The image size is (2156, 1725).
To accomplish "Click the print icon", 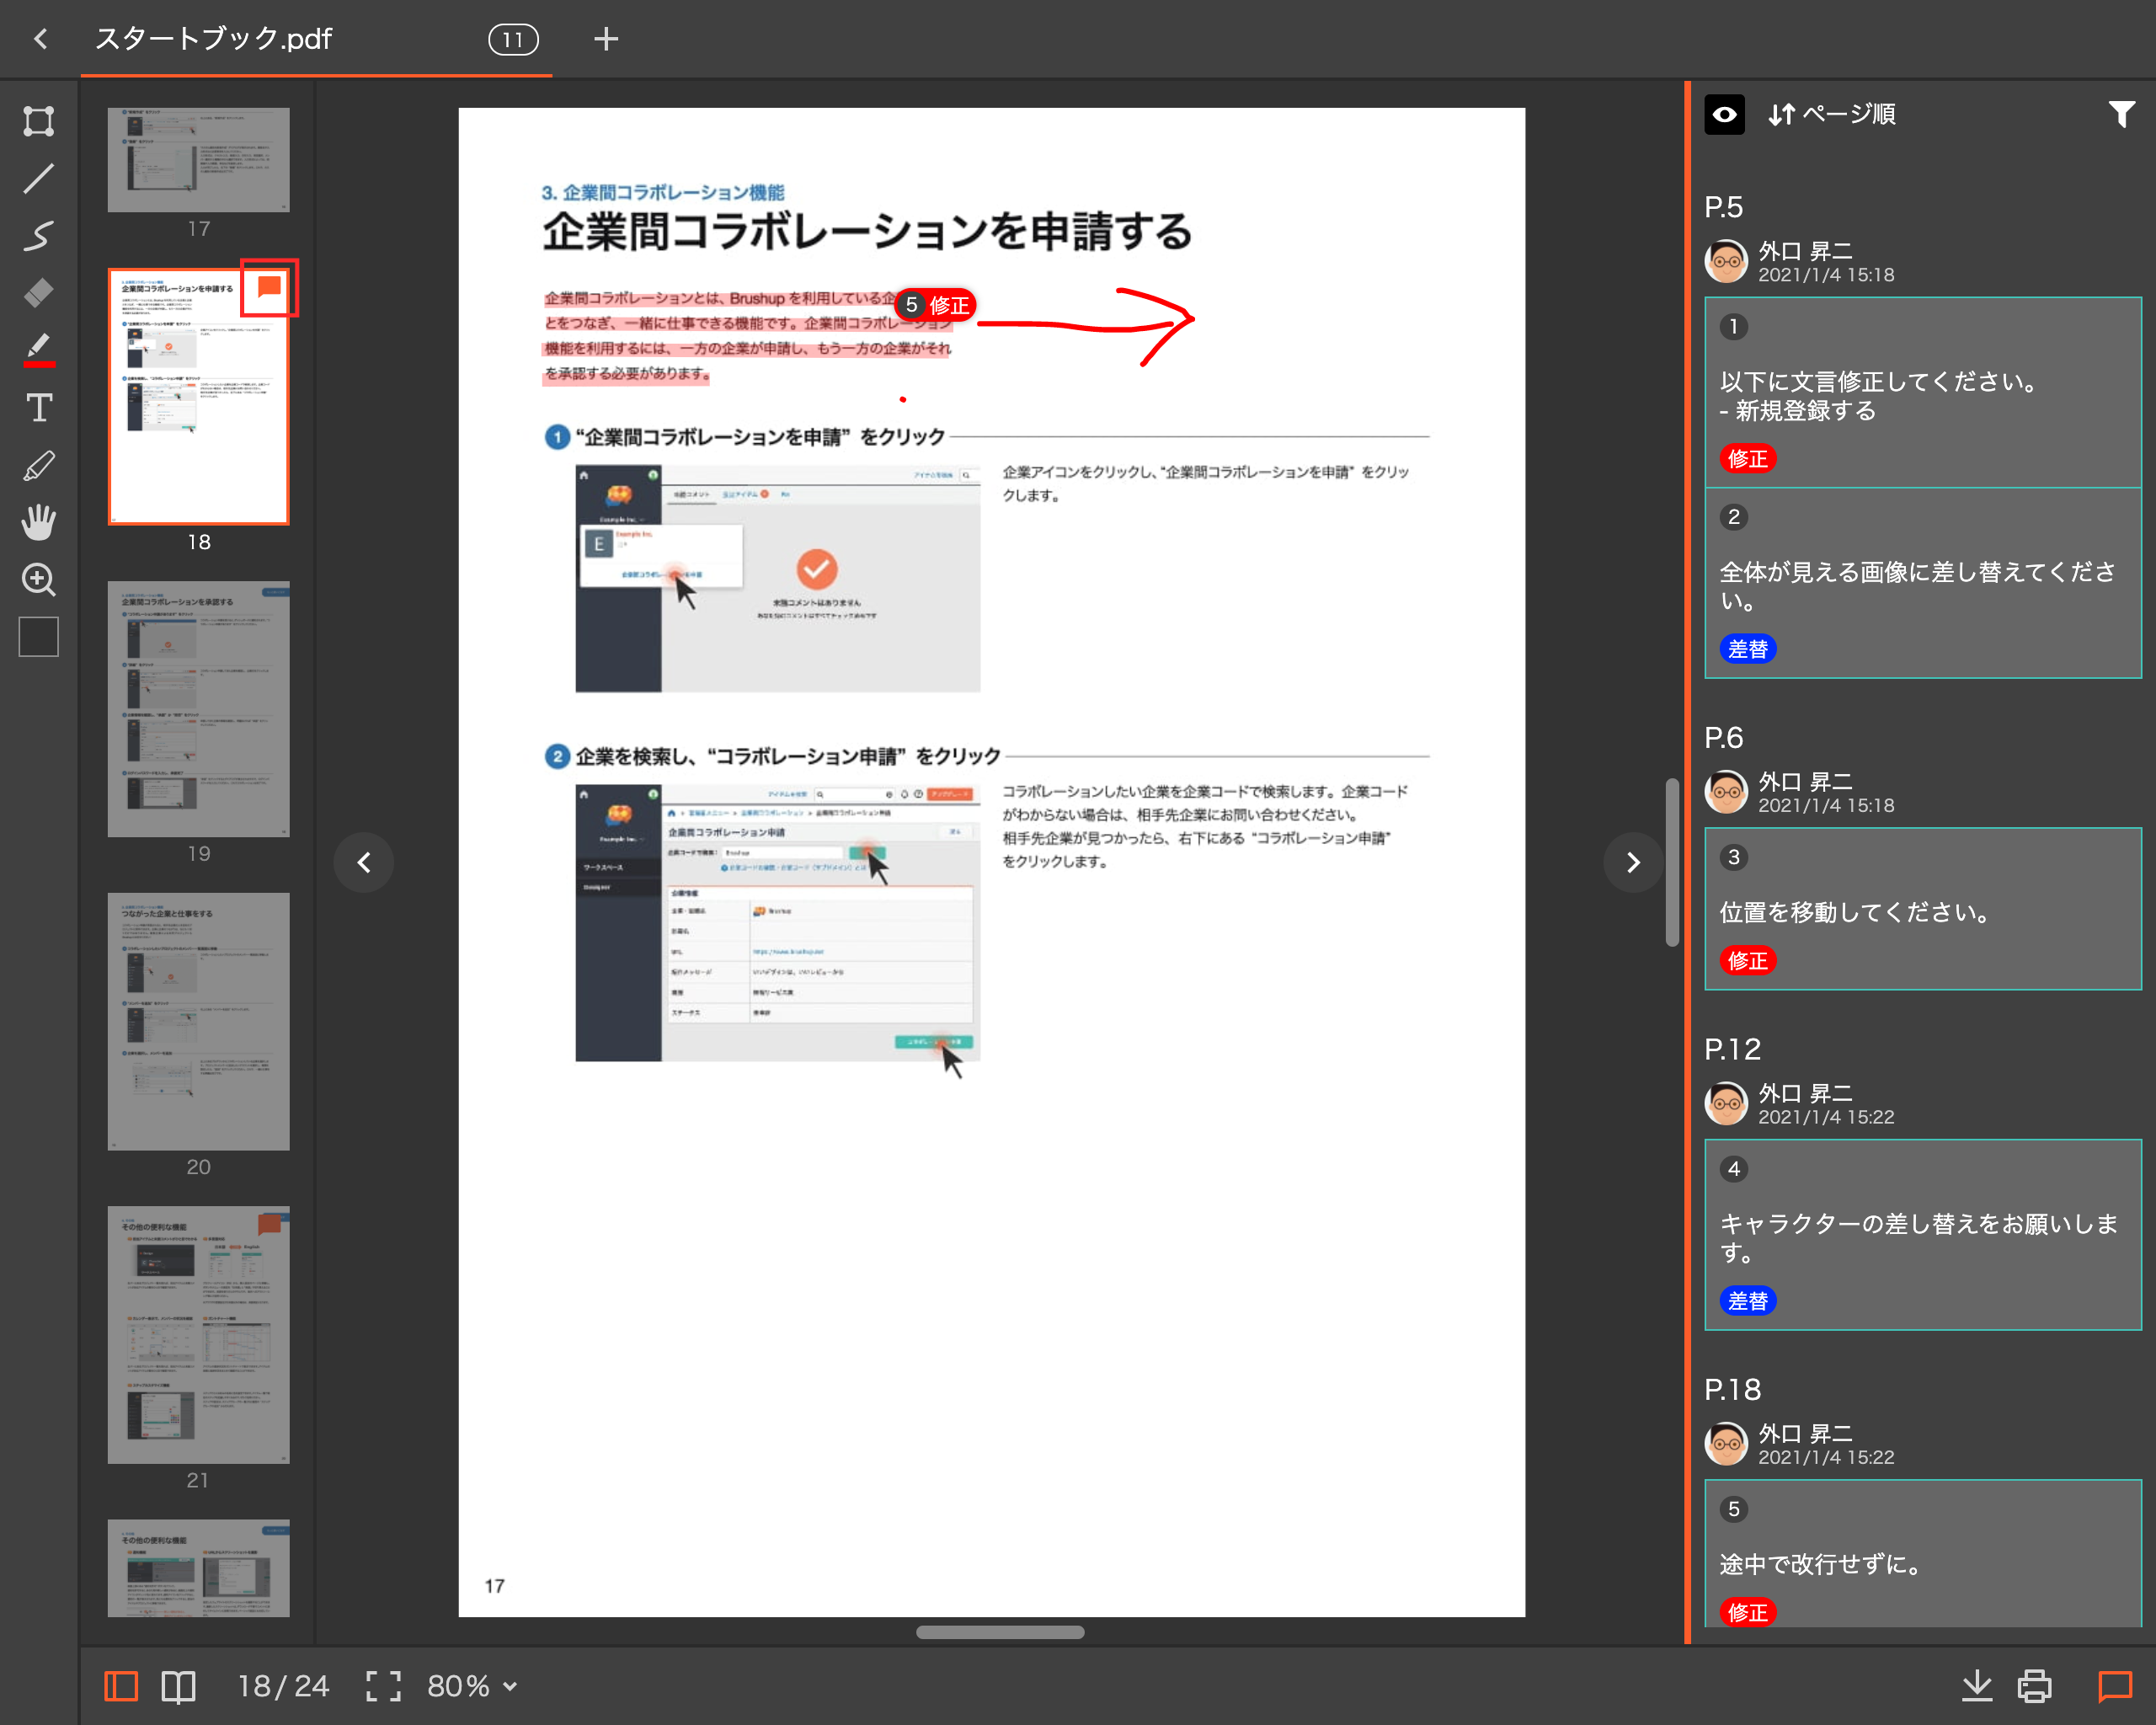I will point(2034,1686).
